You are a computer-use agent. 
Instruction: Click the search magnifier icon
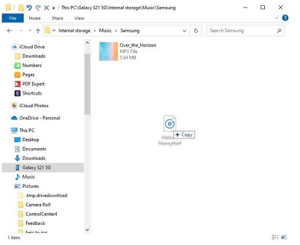279,31
